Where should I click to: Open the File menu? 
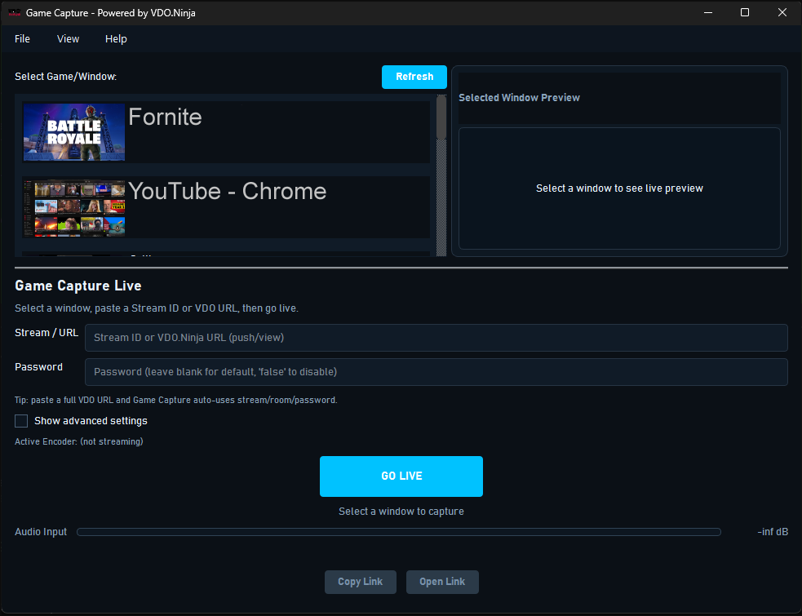pyautogui.click(x=21, y=38)
